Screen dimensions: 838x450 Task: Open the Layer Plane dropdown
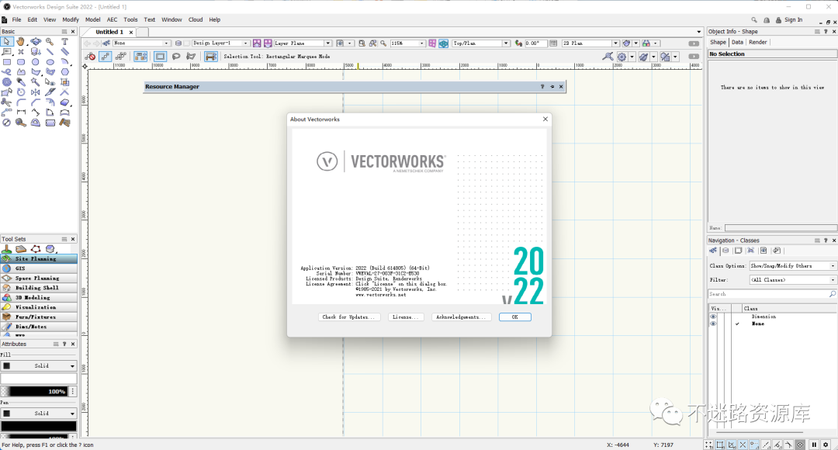(x=303, y=43)
